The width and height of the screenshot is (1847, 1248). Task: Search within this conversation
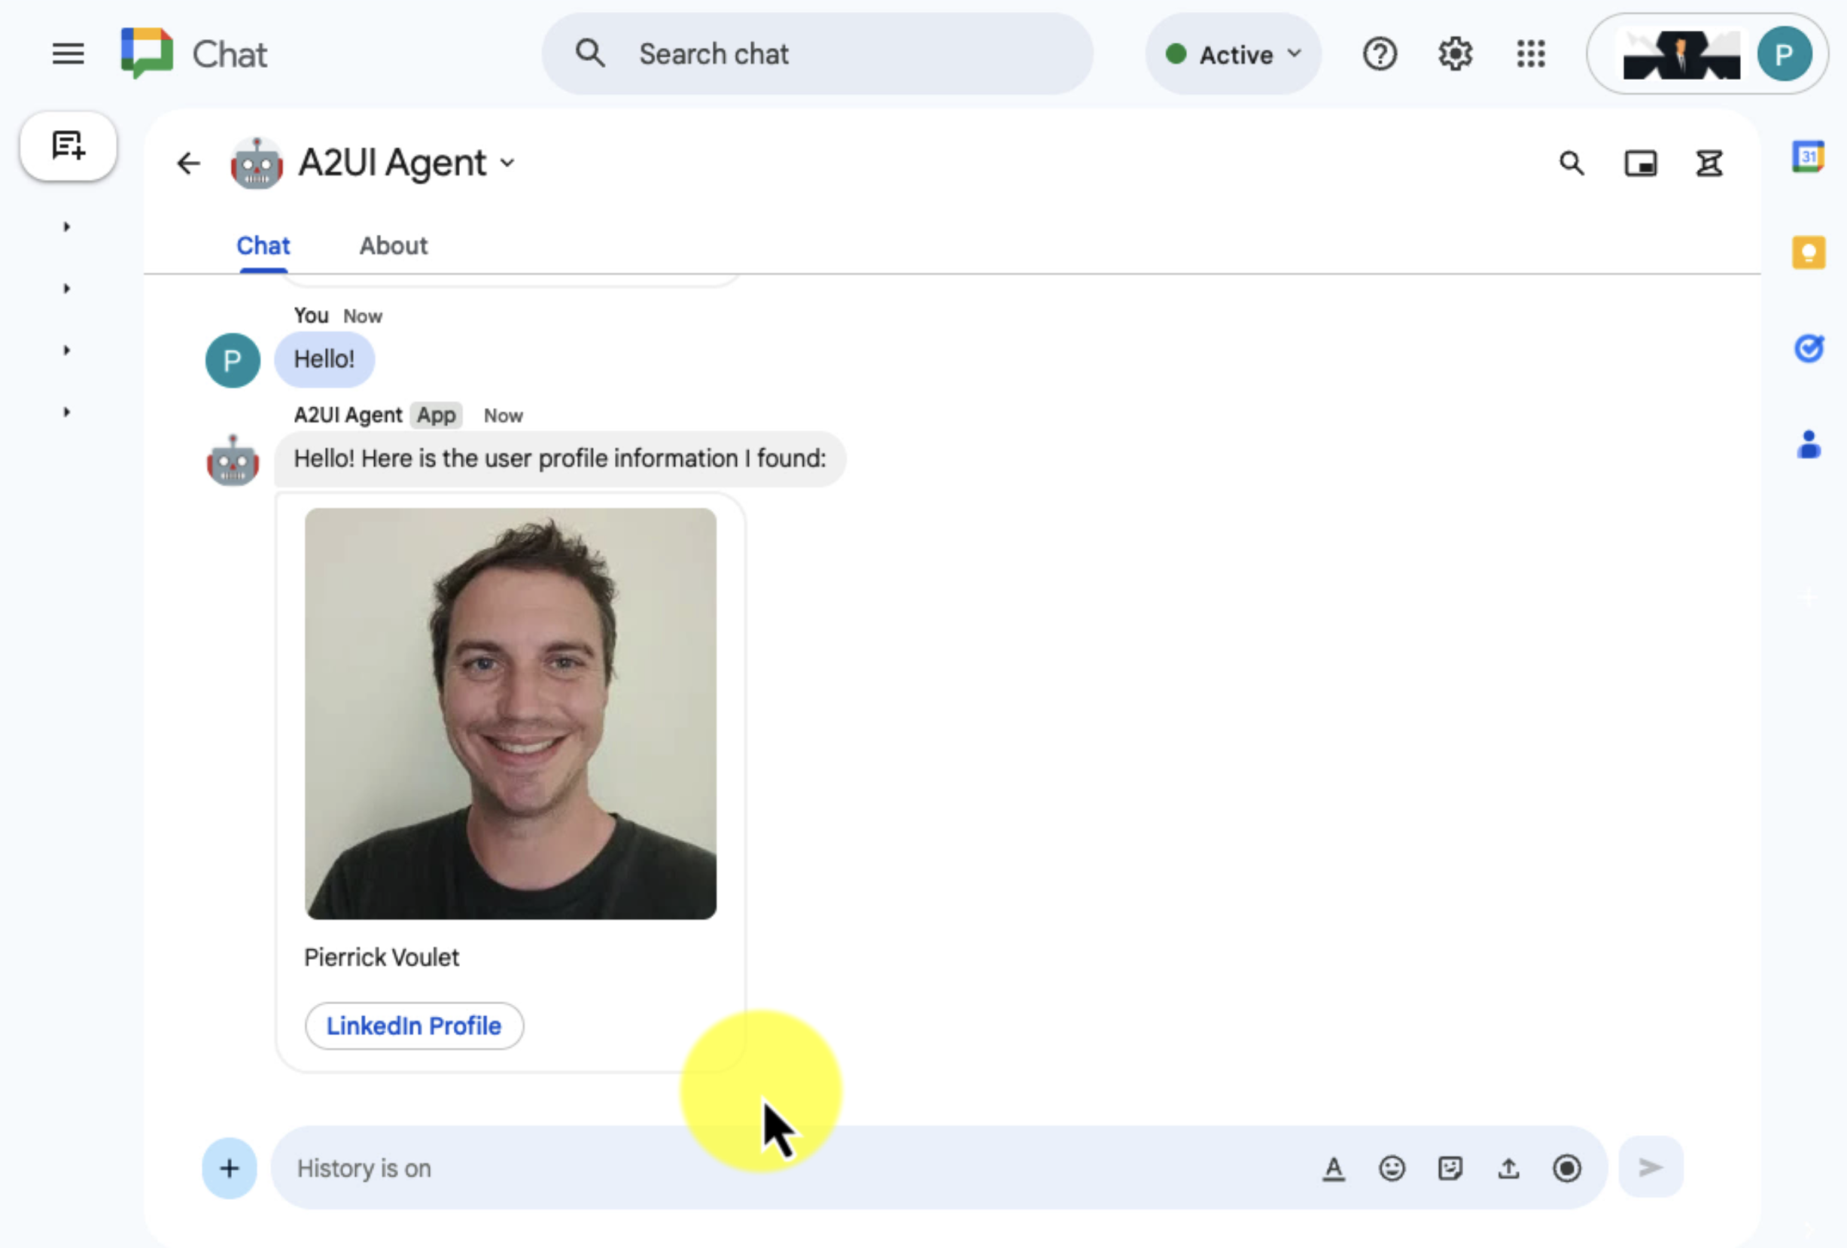pyautogui.click(x=1572, y=162)
